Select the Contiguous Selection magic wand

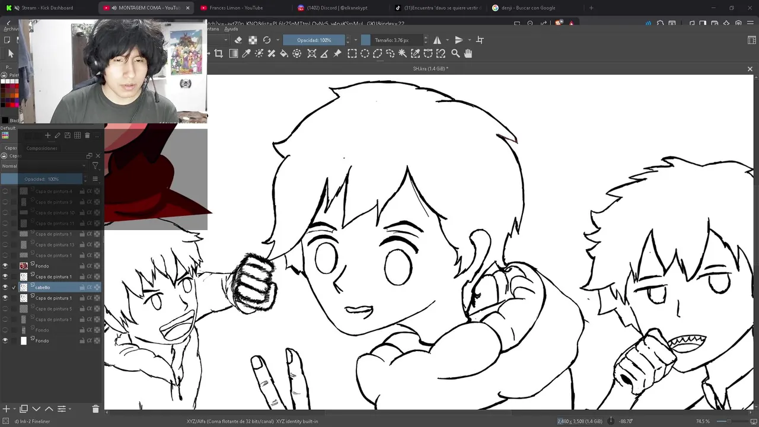403,53
